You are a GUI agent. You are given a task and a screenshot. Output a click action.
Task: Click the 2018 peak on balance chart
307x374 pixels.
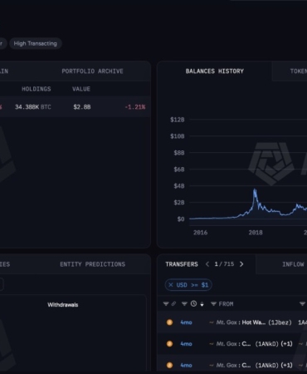click(255, 190)
